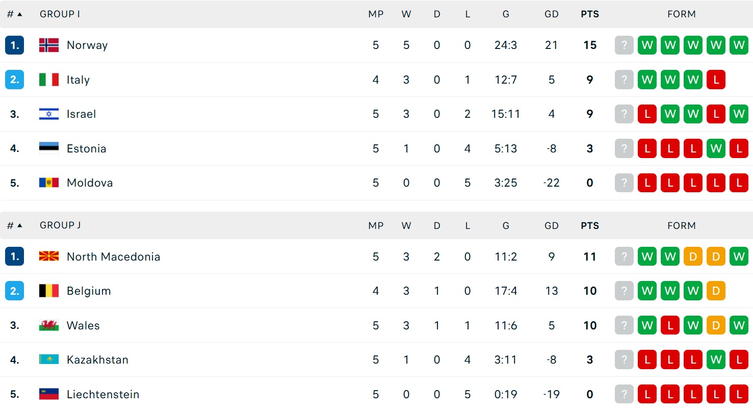This screenshot has height=411, width=753.
Task: Click Belgium's orange draw form badge
Action: 716,291
